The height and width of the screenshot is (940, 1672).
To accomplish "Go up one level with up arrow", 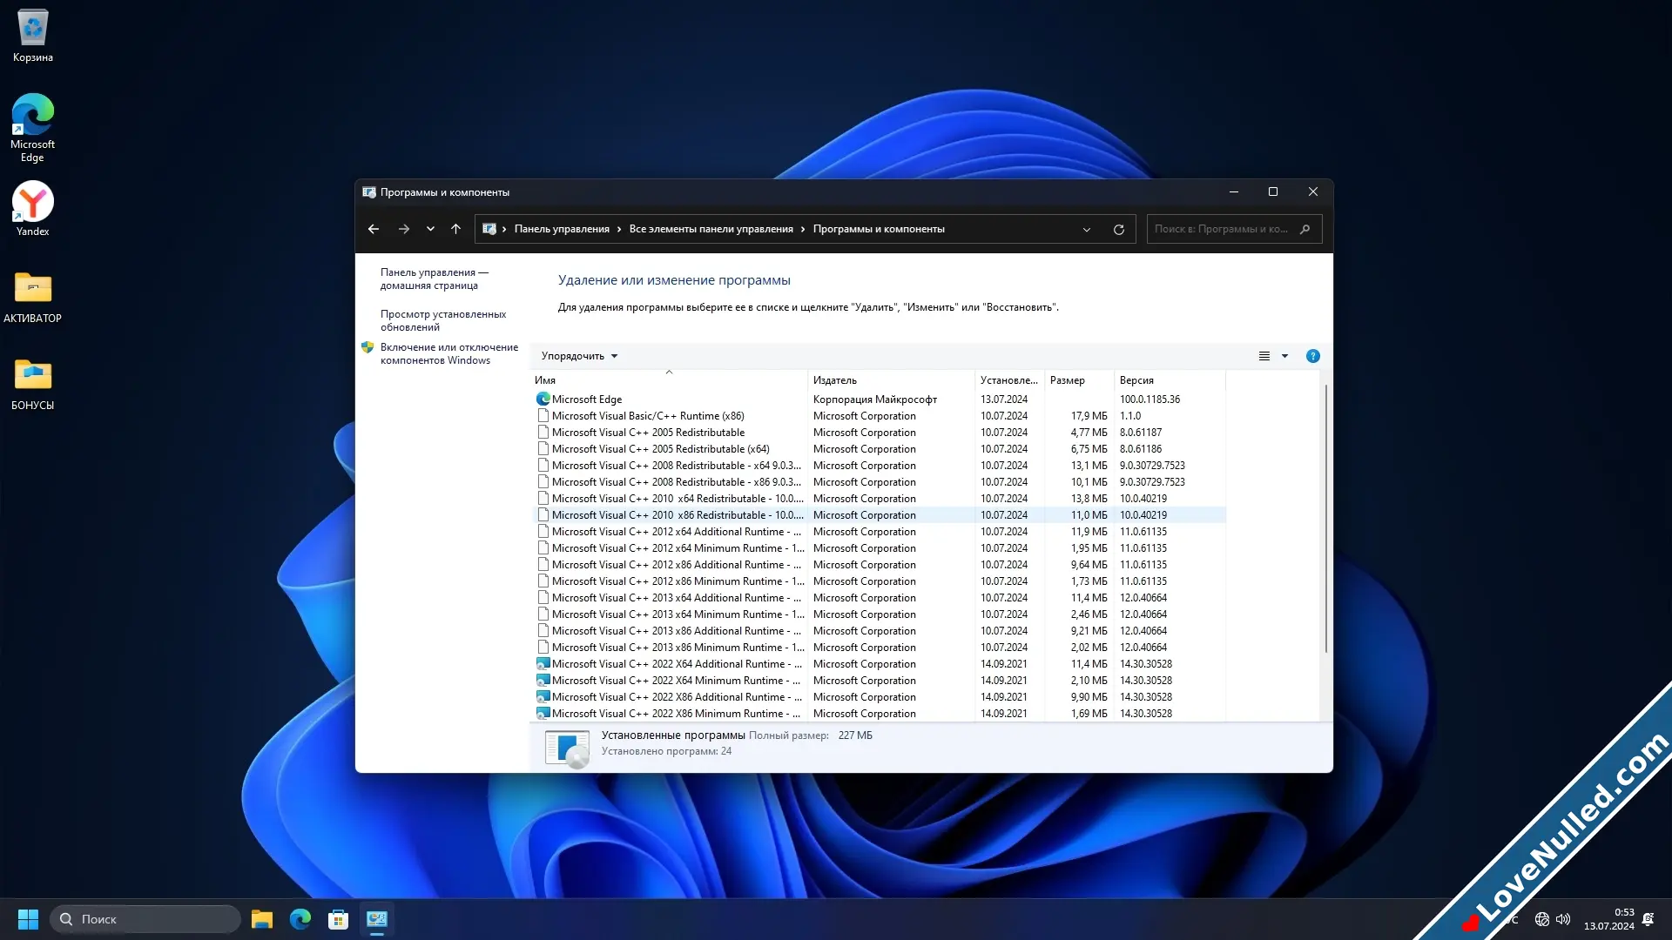I will [455, 229].
